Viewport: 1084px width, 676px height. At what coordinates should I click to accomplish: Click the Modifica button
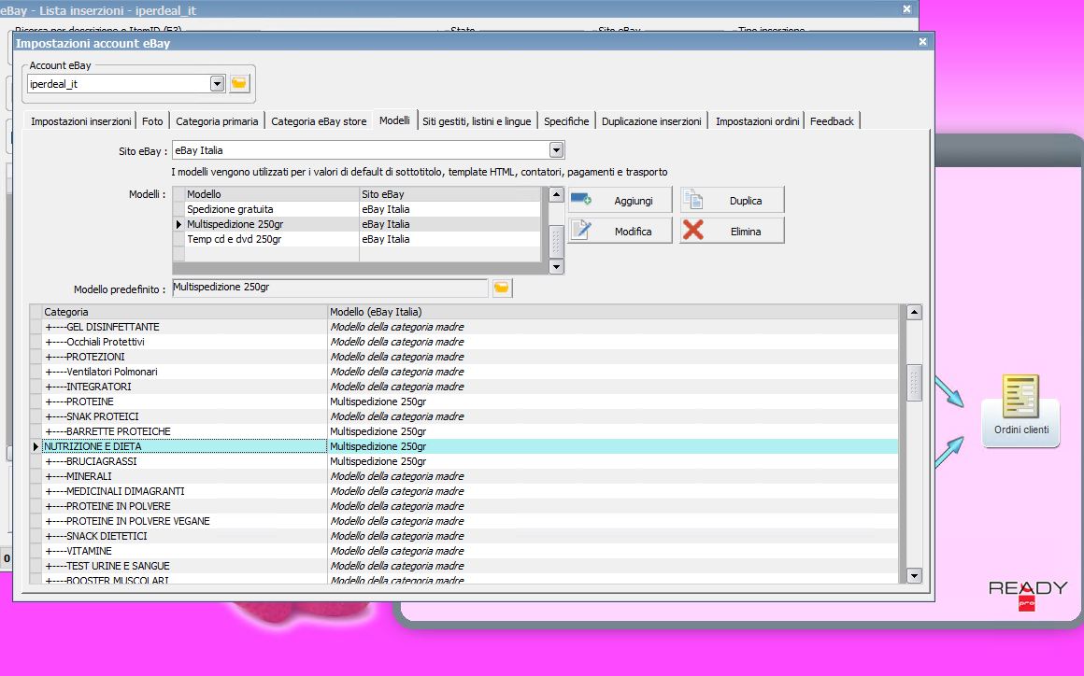coord(620,231)
